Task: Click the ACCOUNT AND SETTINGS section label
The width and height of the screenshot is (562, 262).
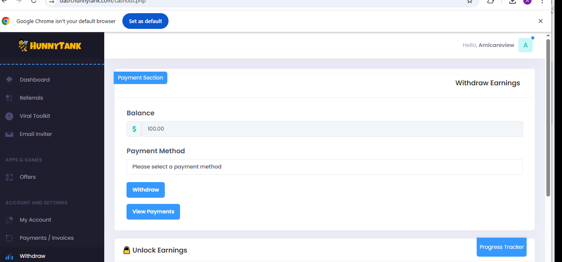Action: pos(36,203)
